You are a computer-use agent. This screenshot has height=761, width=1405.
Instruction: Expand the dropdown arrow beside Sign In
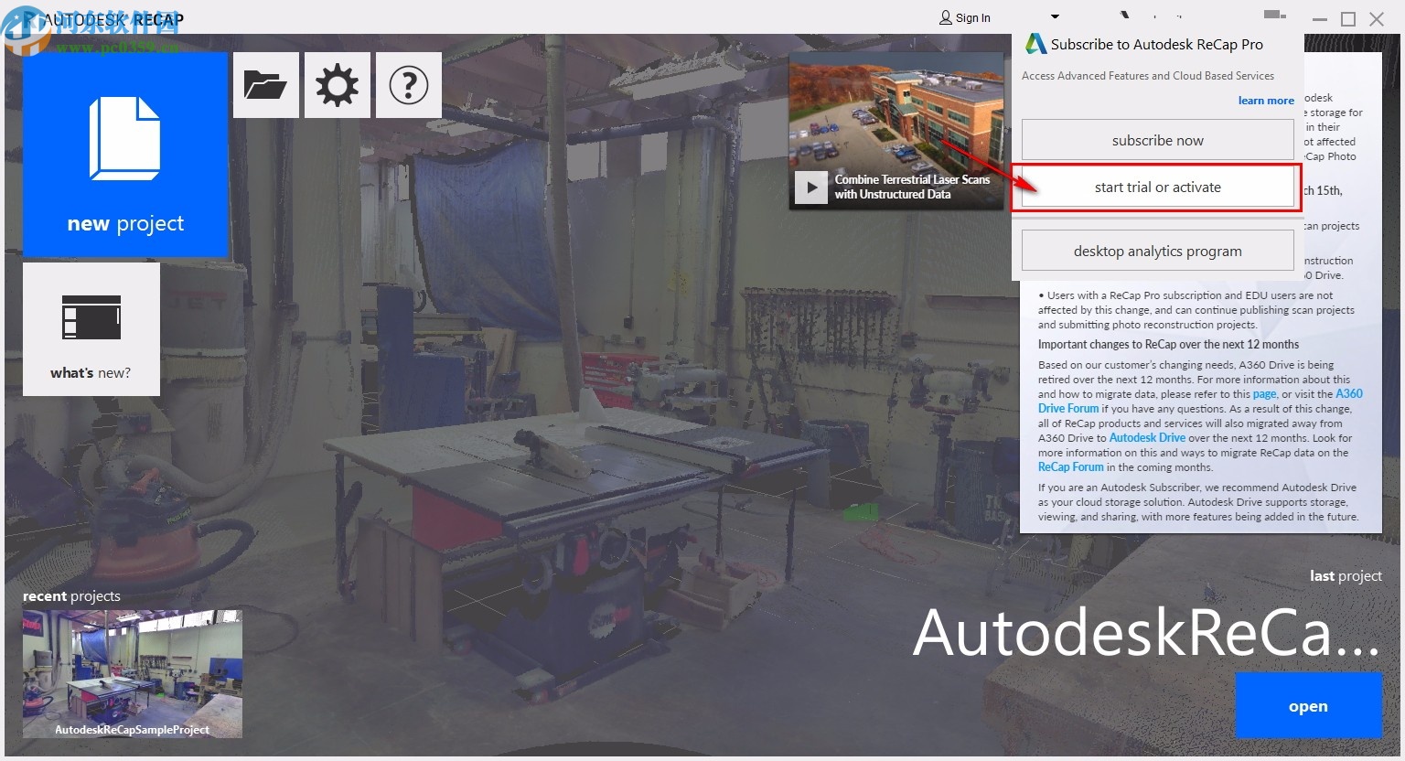1054,16
